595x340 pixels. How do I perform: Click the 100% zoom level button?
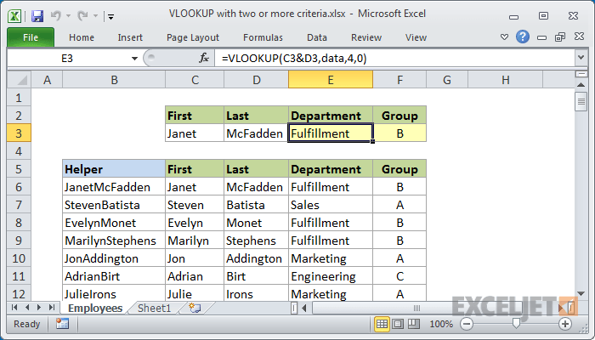coord(440,324)
